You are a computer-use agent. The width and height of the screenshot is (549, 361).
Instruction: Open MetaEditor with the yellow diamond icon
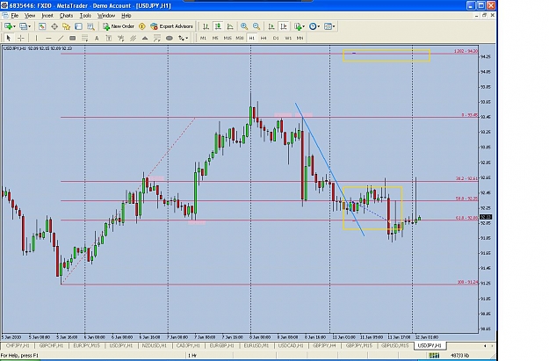coord(141,26)
